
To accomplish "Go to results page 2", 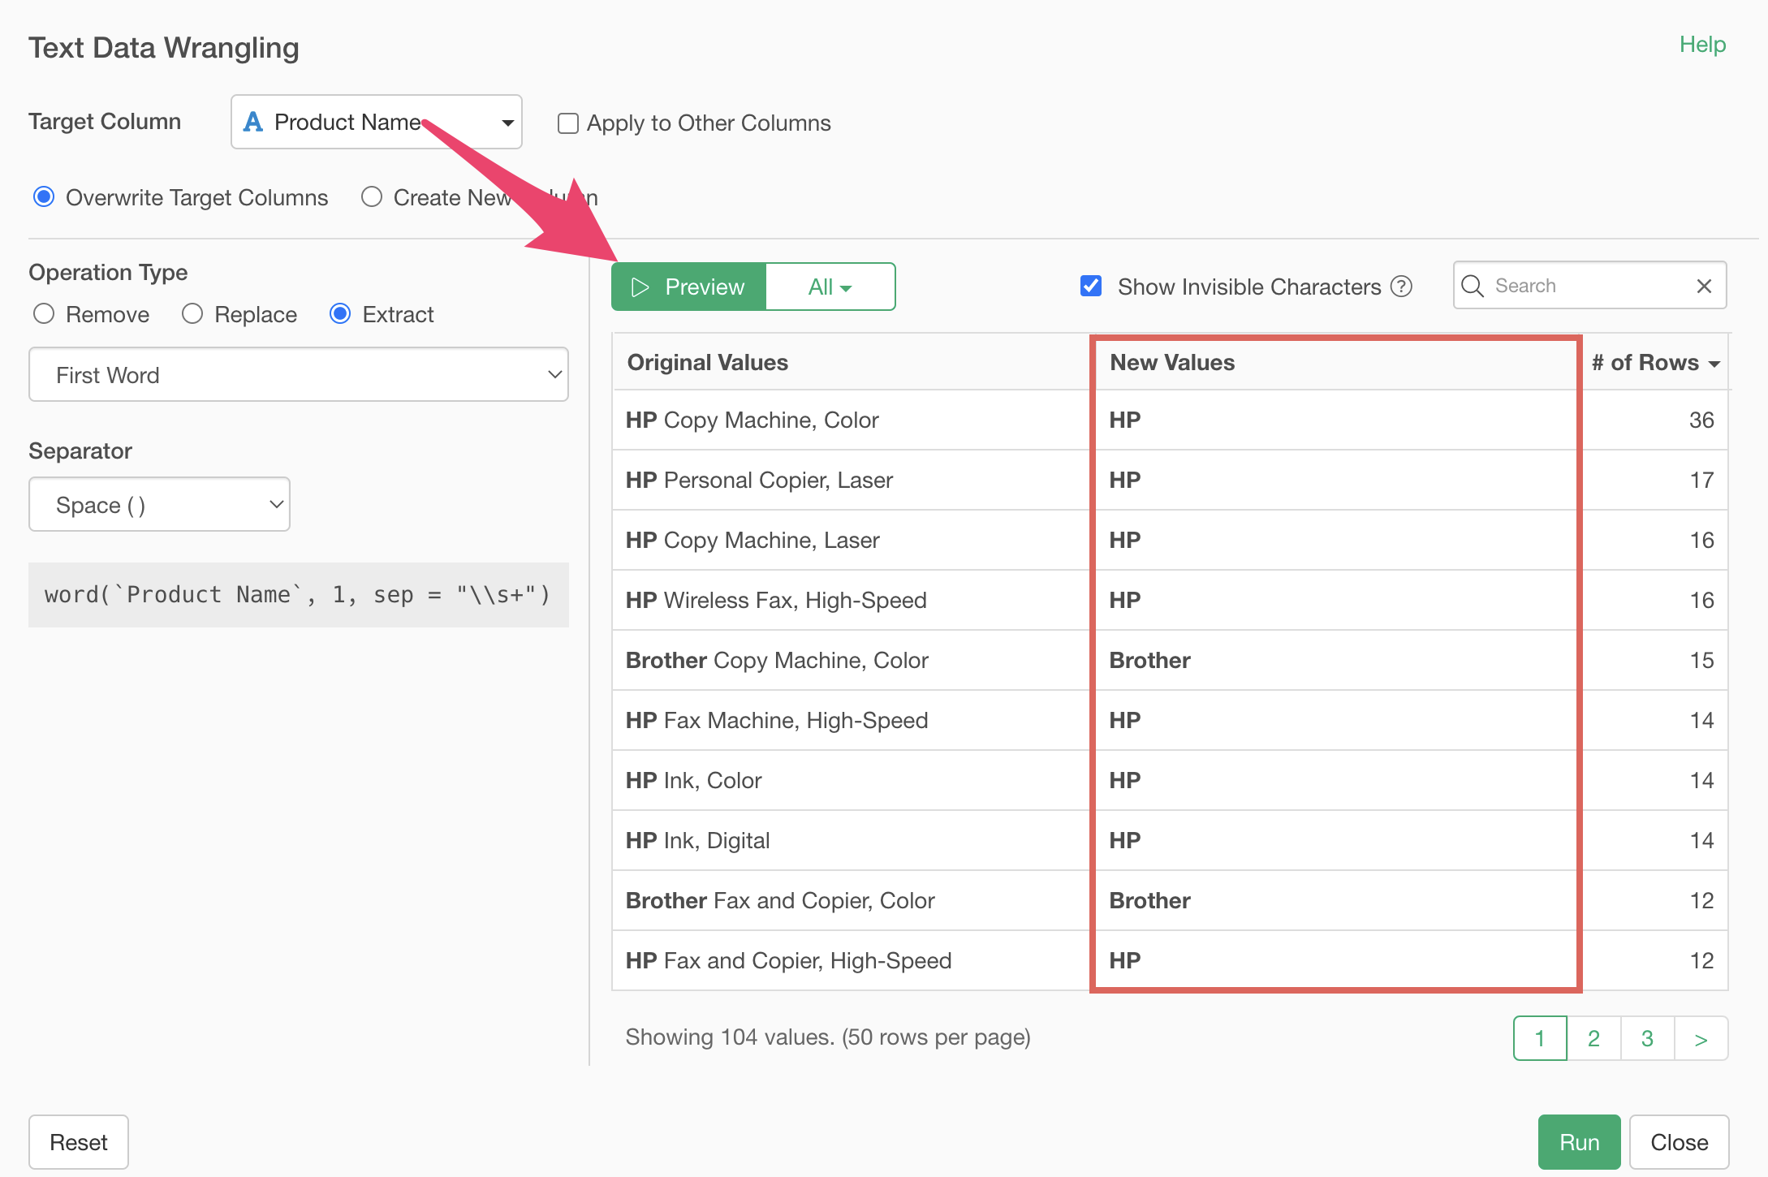I will click(1593, 1038).
